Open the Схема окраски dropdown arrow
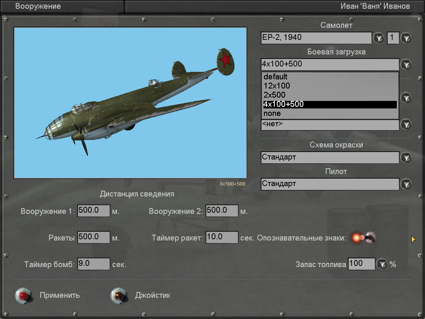 pos(405,158)
